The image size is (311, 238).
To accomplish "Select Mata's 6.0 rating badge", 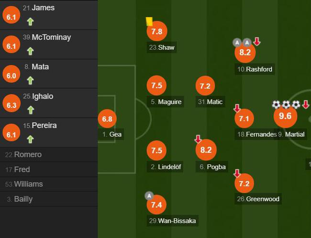I will tap(11, 76).
